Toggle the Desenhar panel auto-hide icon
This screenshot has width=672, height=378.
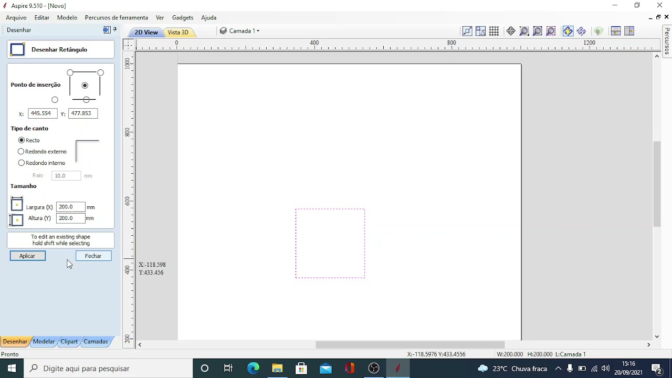pos(107,30)
